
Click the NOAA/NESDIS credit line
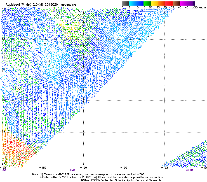pos(121,180)
